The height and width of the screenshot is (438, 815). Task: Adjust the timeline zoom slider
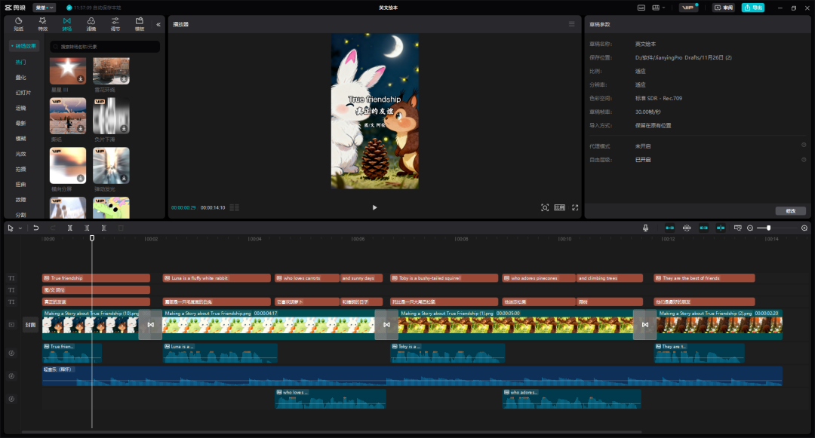pos(768,228)
